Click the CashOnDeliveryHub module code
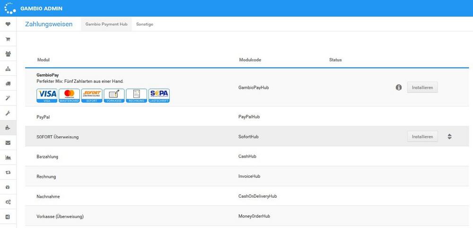This screenshot has height=228, width=473. click(x=258, y=196)
